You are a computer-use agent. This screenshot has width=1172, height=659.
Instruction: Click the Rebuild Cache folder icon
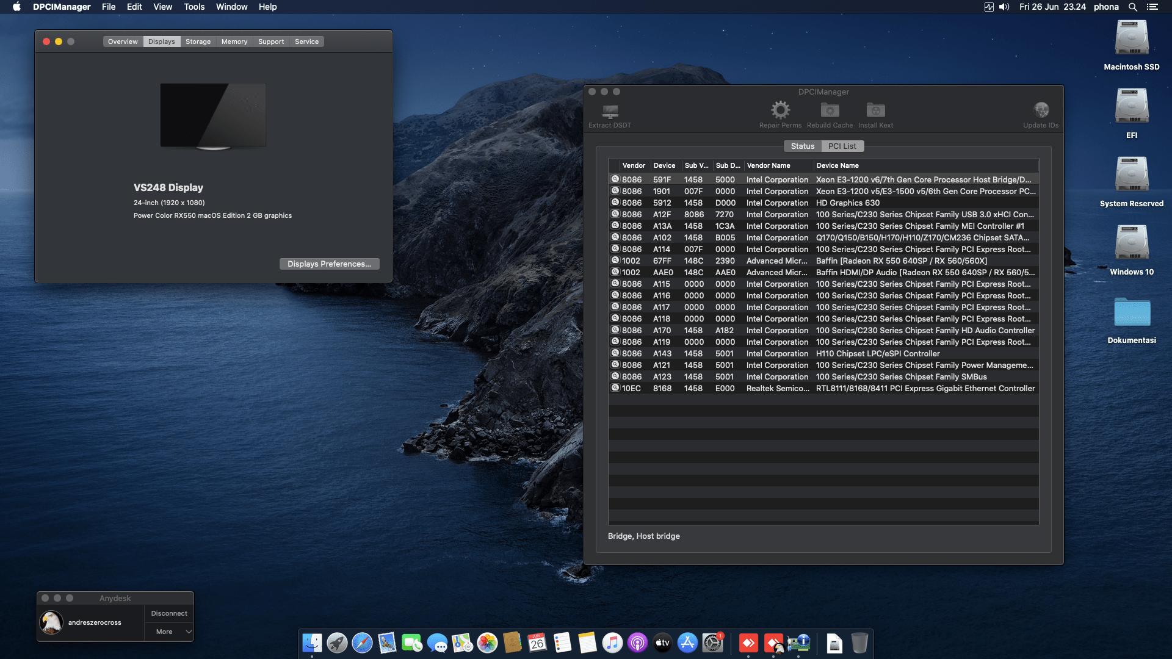(x=829, y=112)
